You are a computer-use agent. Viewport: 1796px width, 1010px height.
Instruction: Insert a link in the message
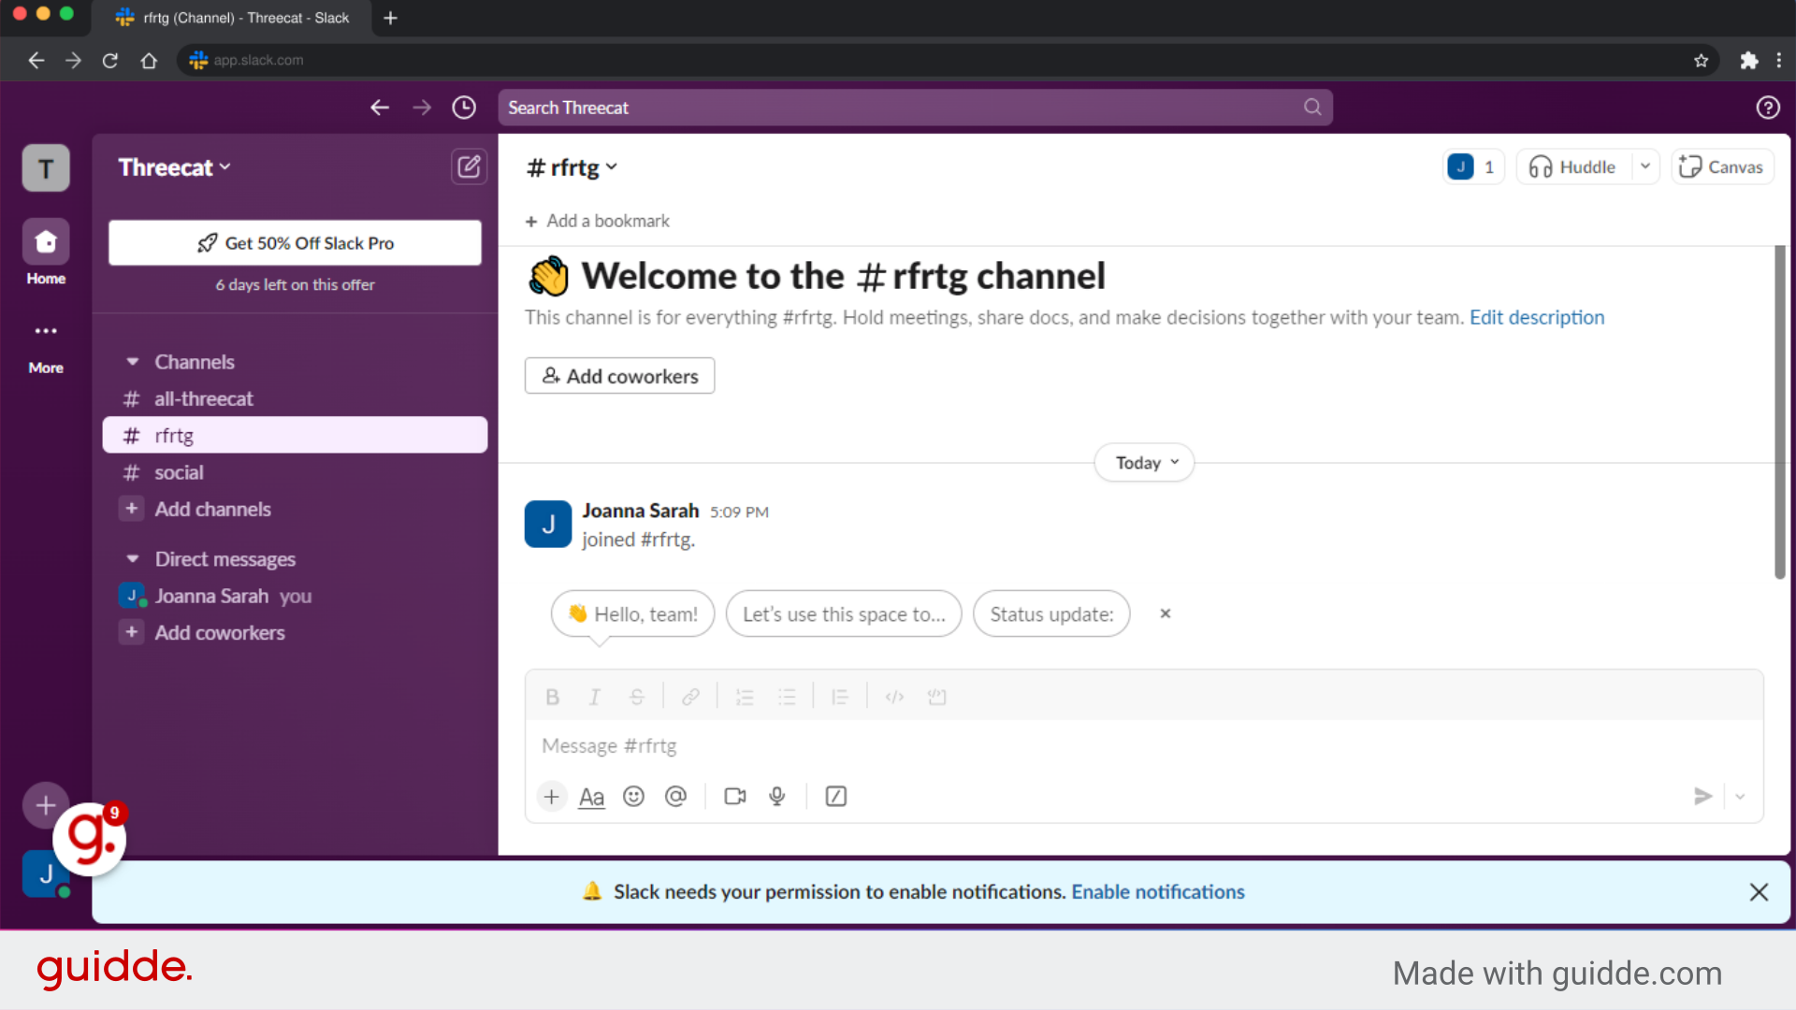[690, 696]
